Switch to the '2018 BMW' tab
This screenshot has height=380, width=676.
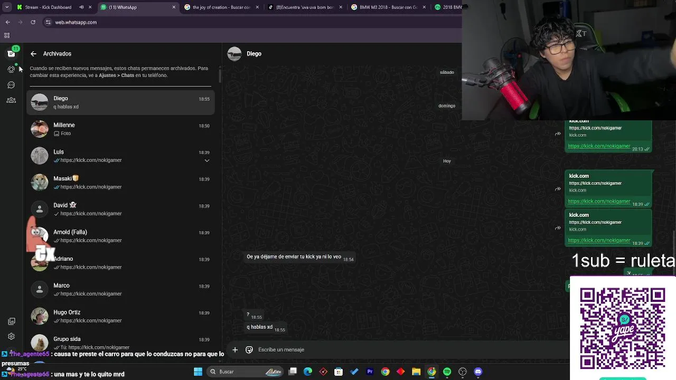pyautogui.click(x=447, y=7)
